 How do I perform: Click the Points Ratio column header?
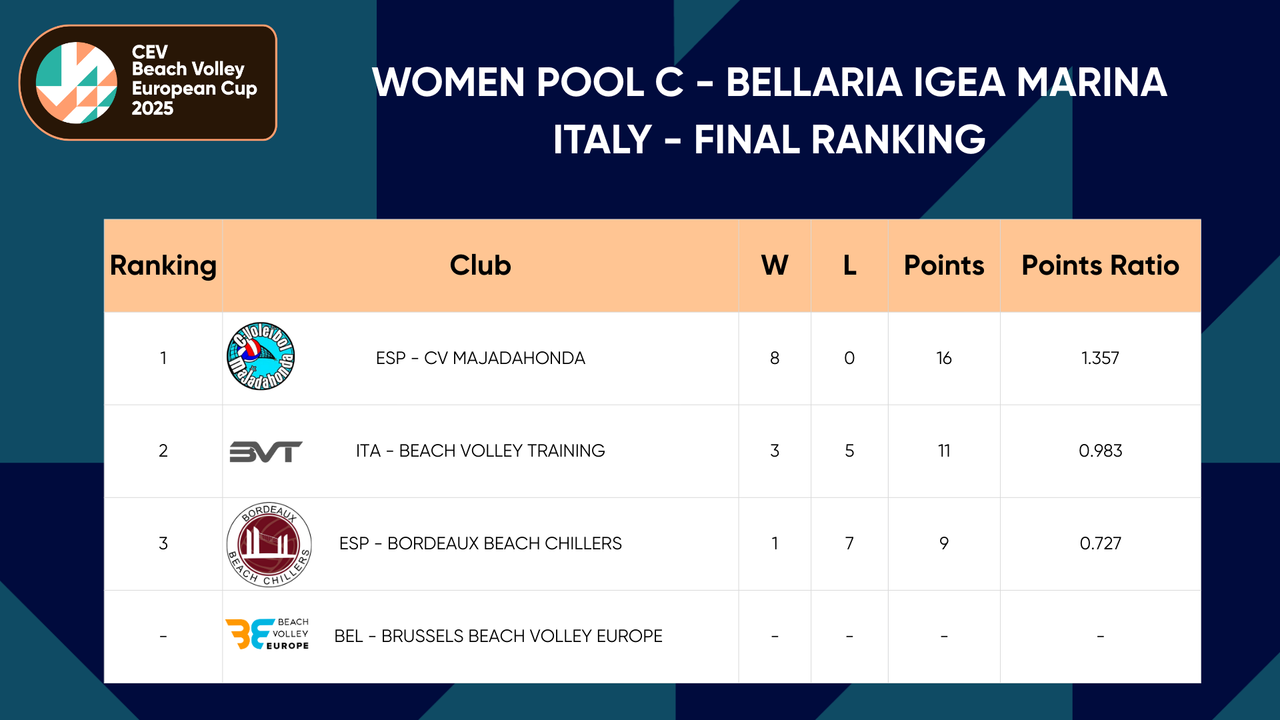pos(1100,265)
